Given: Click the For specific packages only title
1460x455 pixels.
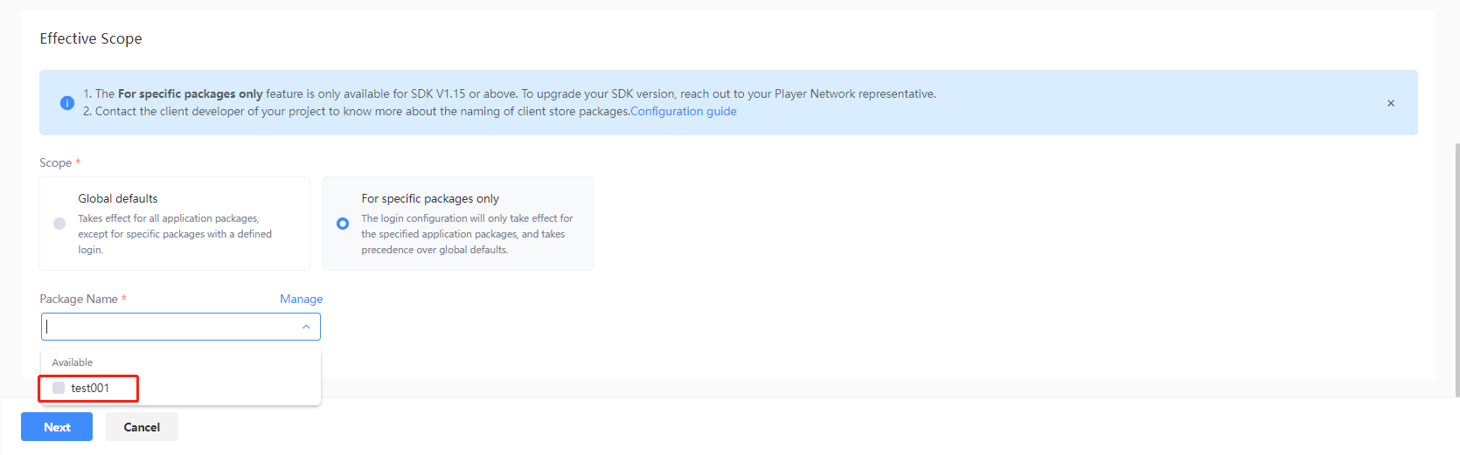Looking at the screenshot, I should click(x=430, y=198).
